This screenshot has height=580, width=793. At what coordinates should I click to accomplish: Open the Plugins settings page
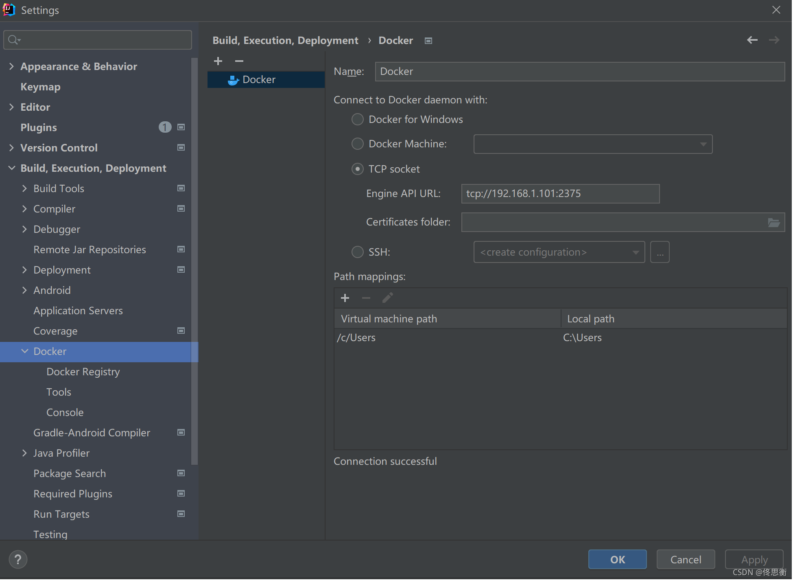39,128
